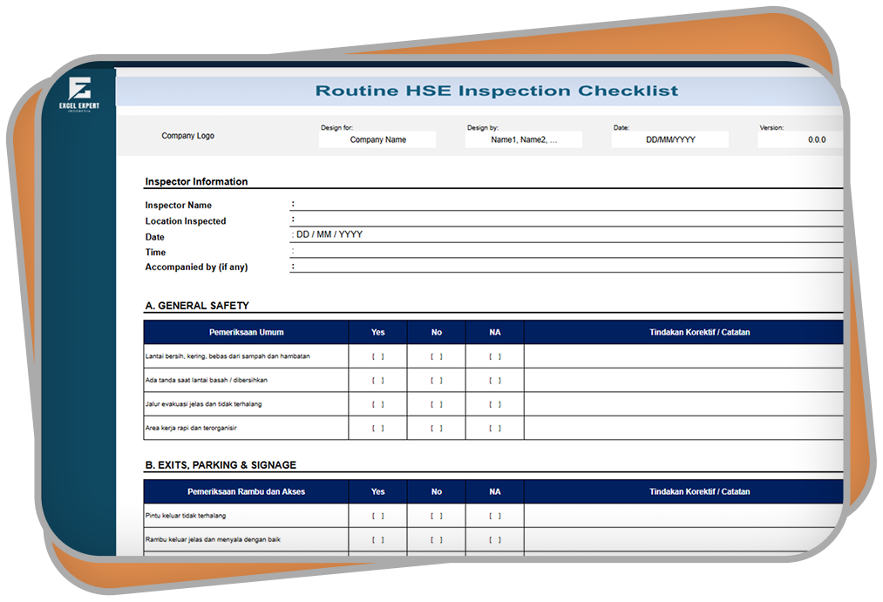Viewport: 883px width, 602px height.
Task: Click the Version 0.0.0 field
Action: click(x=800, y=139)
